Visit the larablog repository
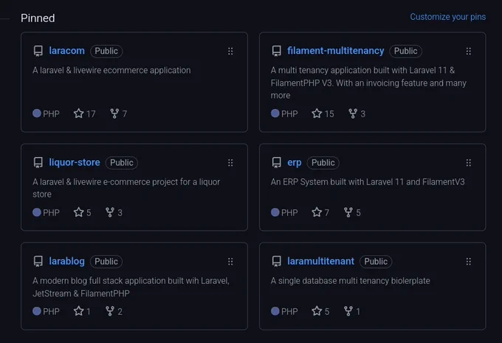Screen dimensions: 502x343 pos(66,261)
